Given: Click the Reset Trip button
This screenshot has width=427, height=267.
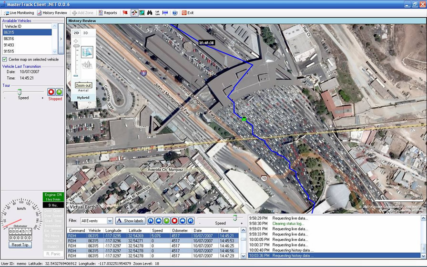Looking at the screenshot, I should (20, 245).
